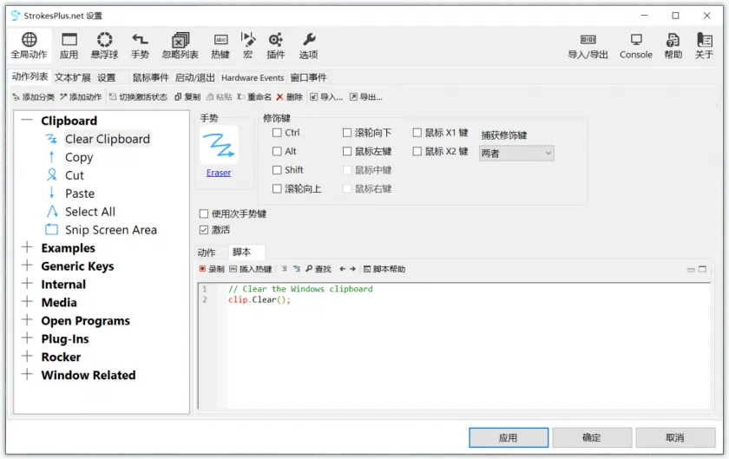Start 录制 recording in script toolbar
The image size is (729, 459).
(212, 269)
